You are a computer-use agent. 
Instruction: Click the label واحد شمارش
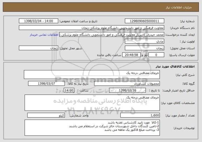[x=79, y=115]
